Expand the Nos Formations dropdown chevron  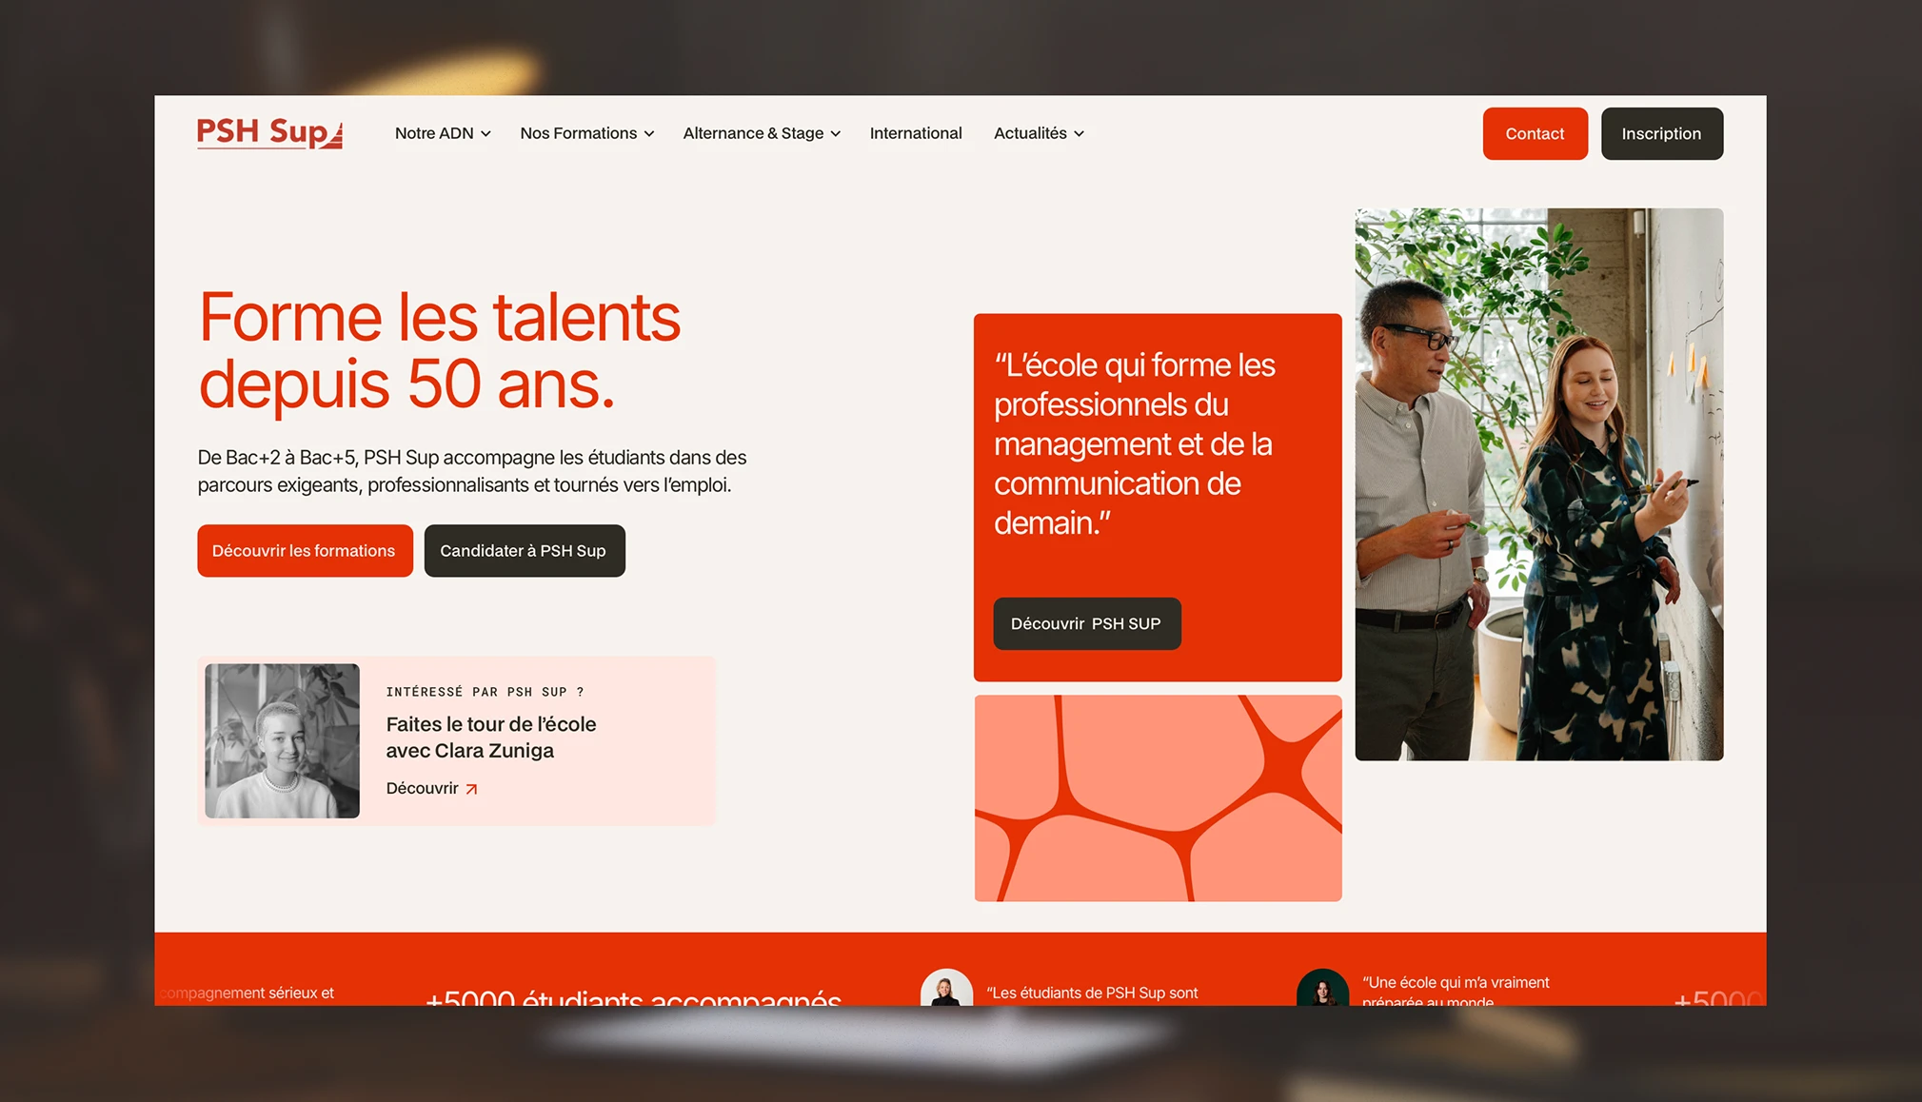(x=649, y=134)
